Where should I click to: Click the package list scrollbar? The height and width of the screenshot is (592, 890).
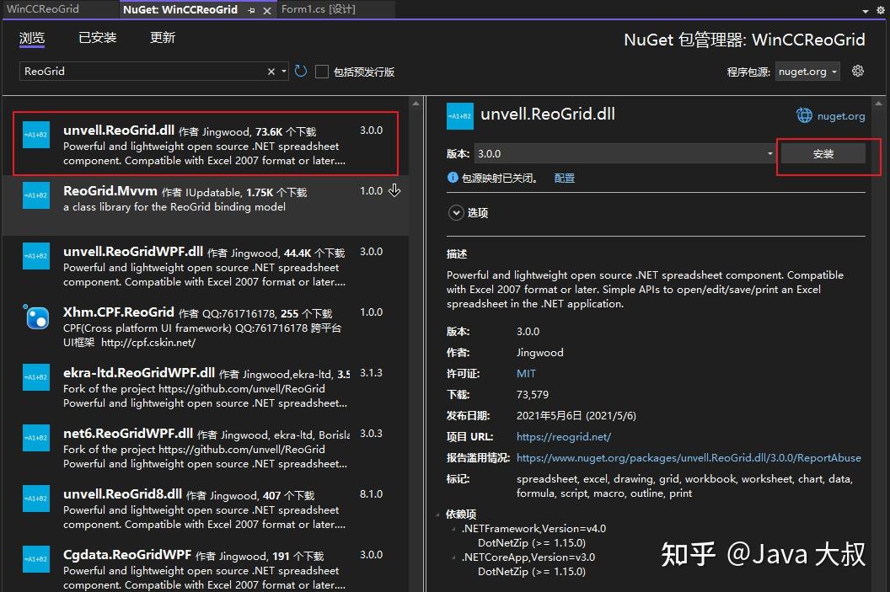click(416, 135)
